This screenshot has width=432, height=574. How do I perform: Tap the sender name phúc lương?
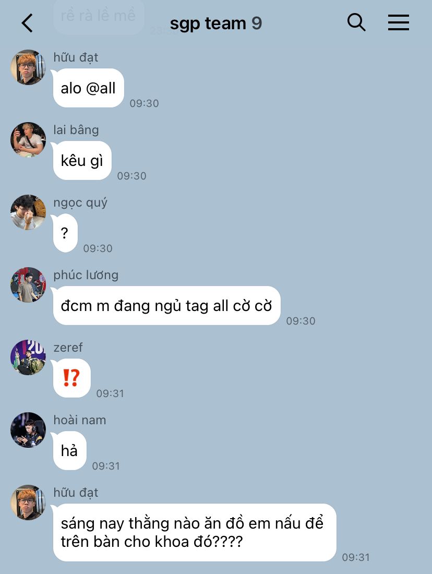pos(86,275)
